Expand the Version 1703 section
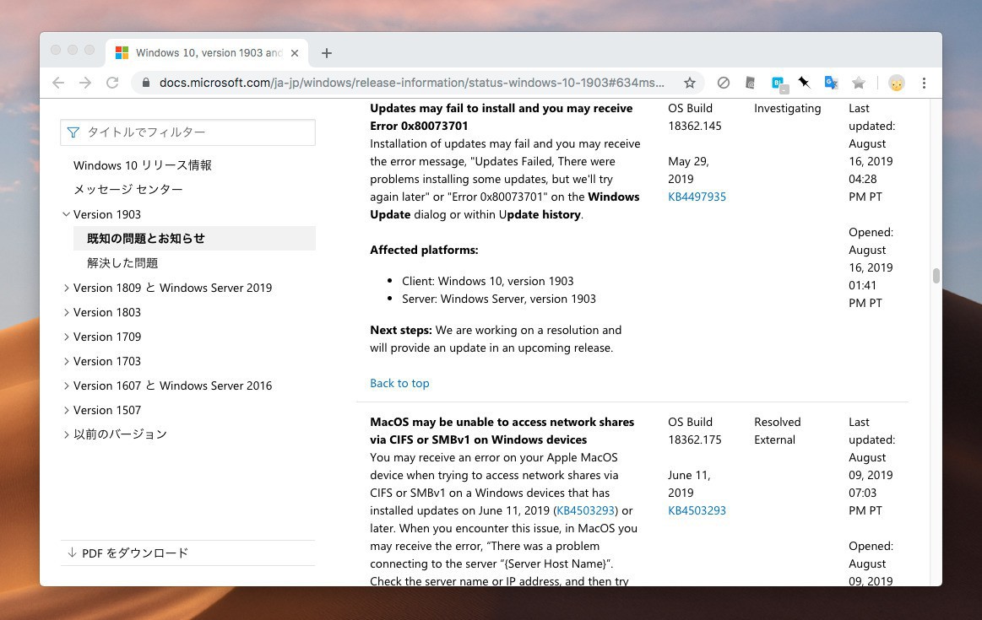The image size is (982, 620). 67,361
